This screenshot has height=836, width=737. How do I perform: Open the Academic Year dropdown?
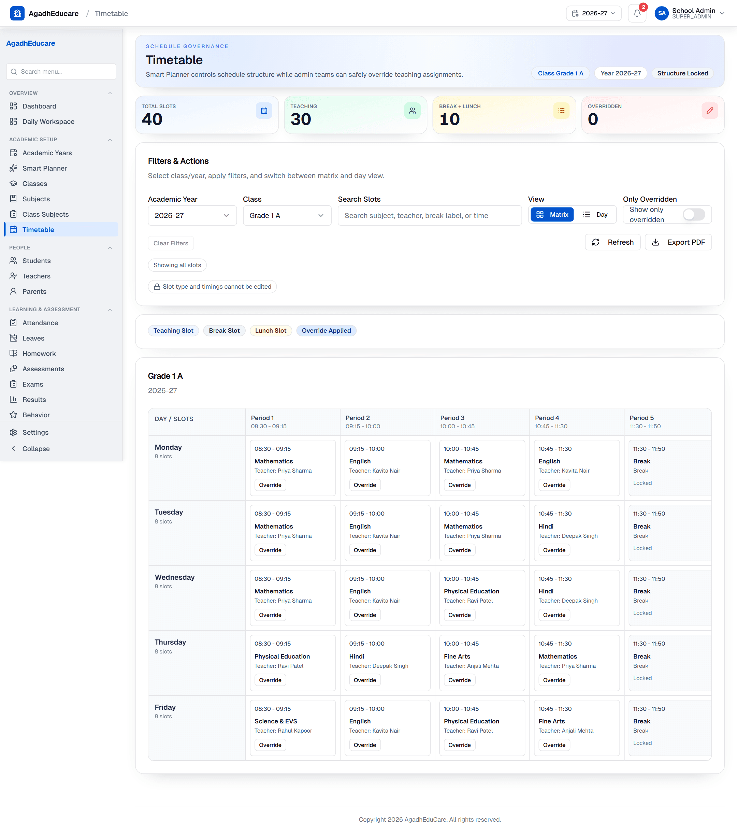(x=192, y=216)
